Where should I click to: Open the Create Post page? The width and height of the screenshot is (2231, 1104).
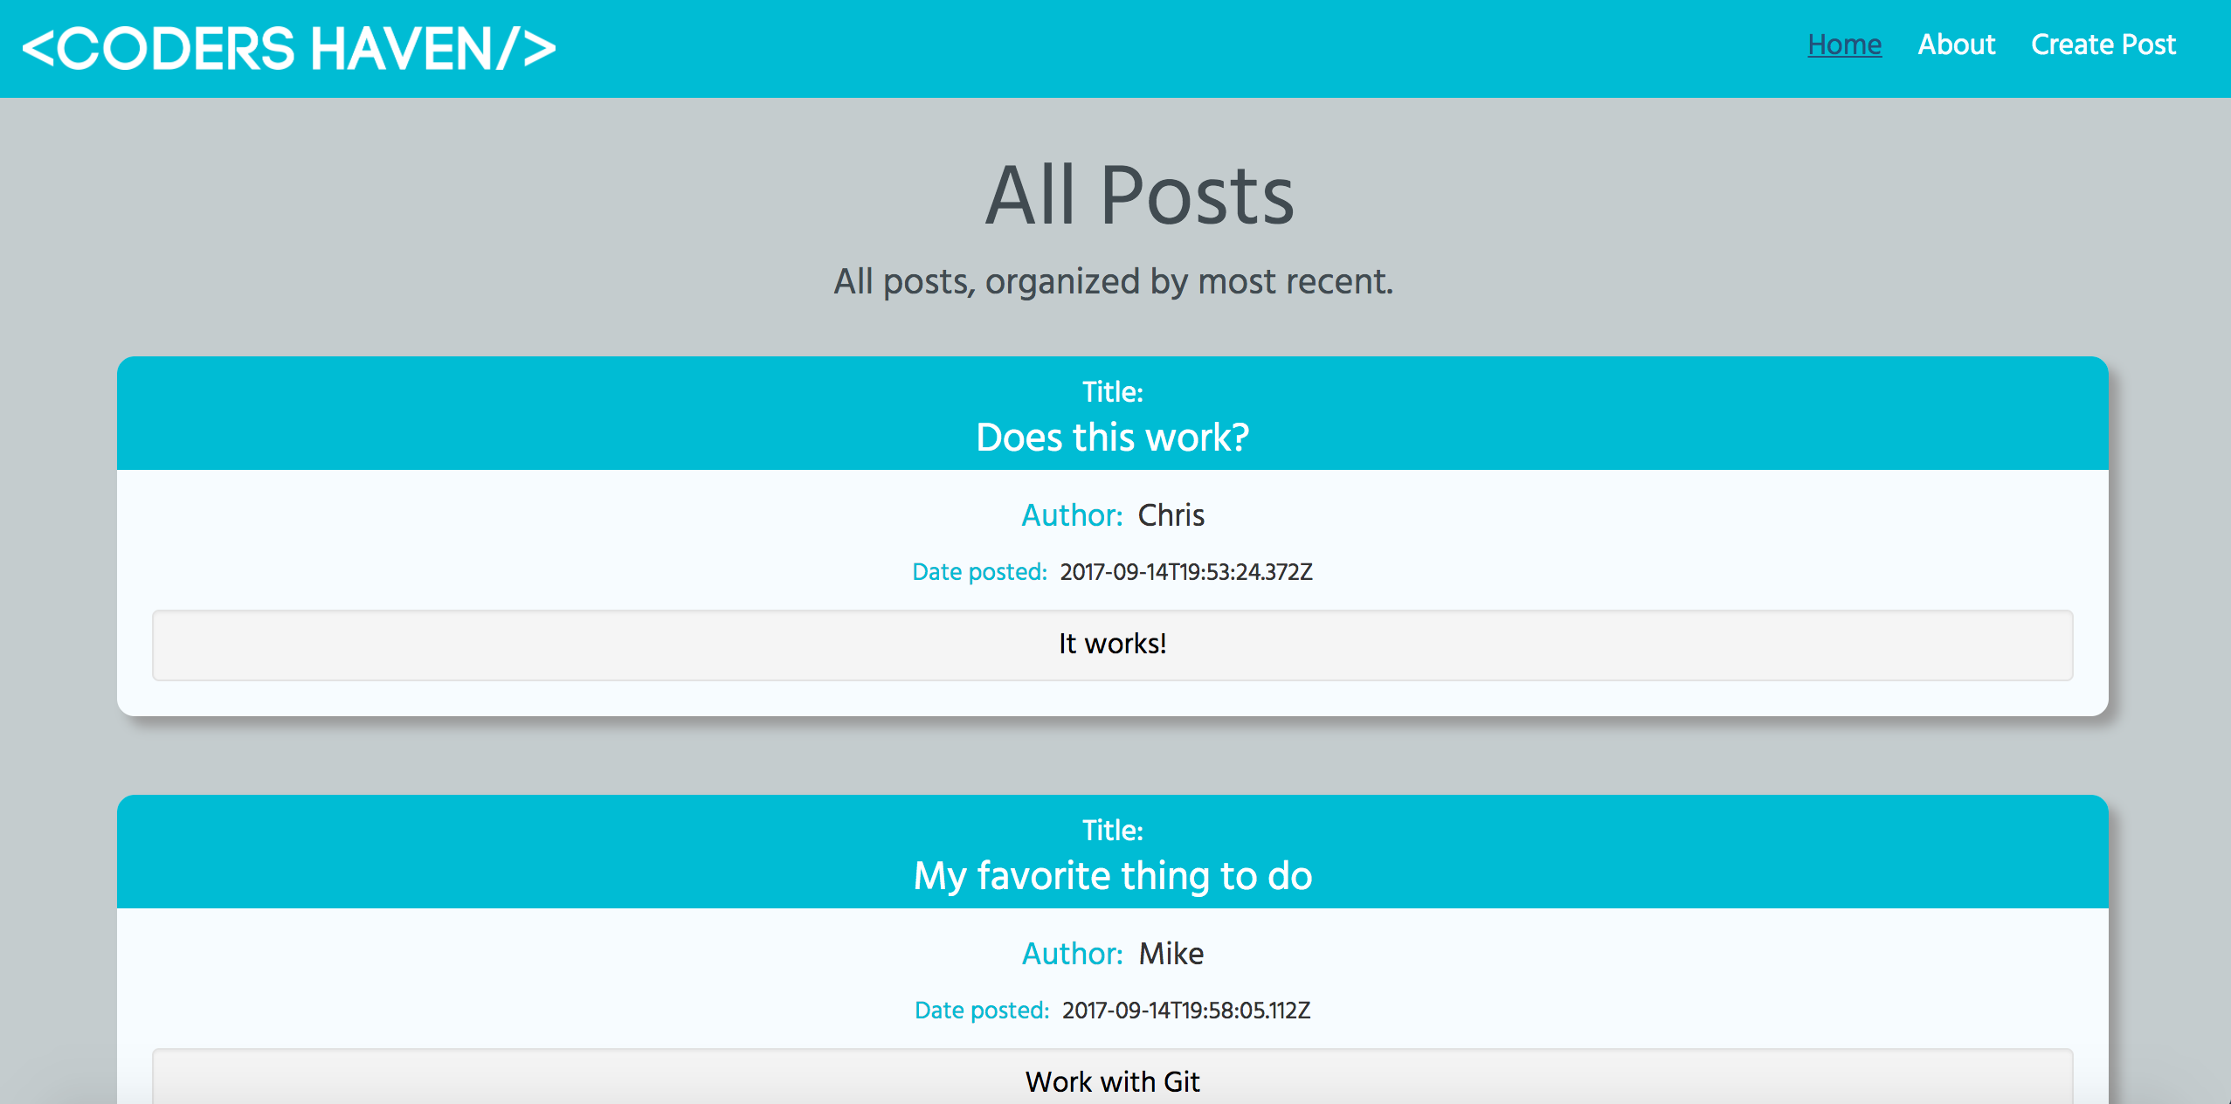point(2103,45)
